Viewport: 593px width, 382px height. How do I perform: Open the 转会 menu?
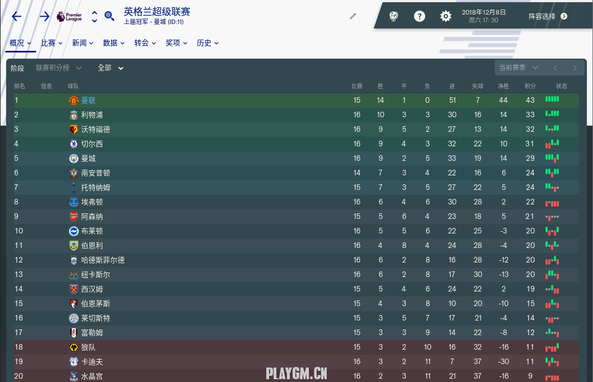tap(145, 43)
